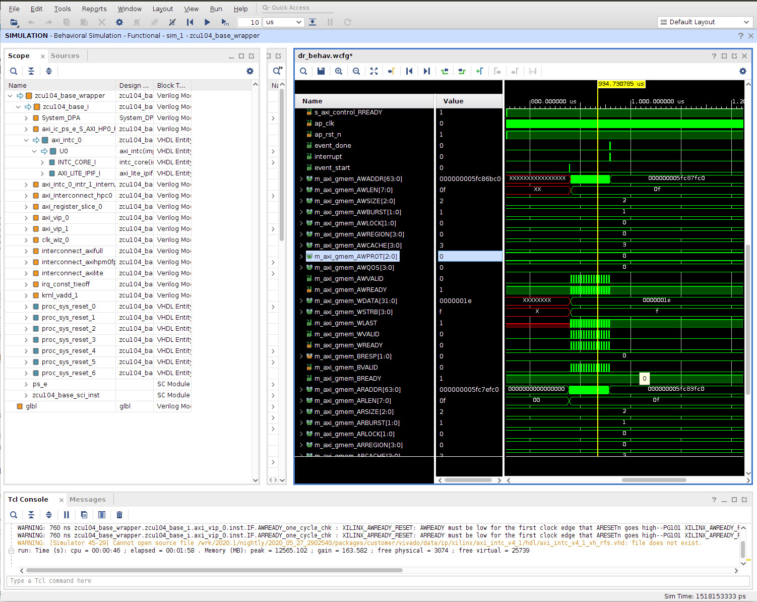757x602 pixels.
Task: Save the waveform configuration dr_behav.wcfg
Action: coord(321,71)
